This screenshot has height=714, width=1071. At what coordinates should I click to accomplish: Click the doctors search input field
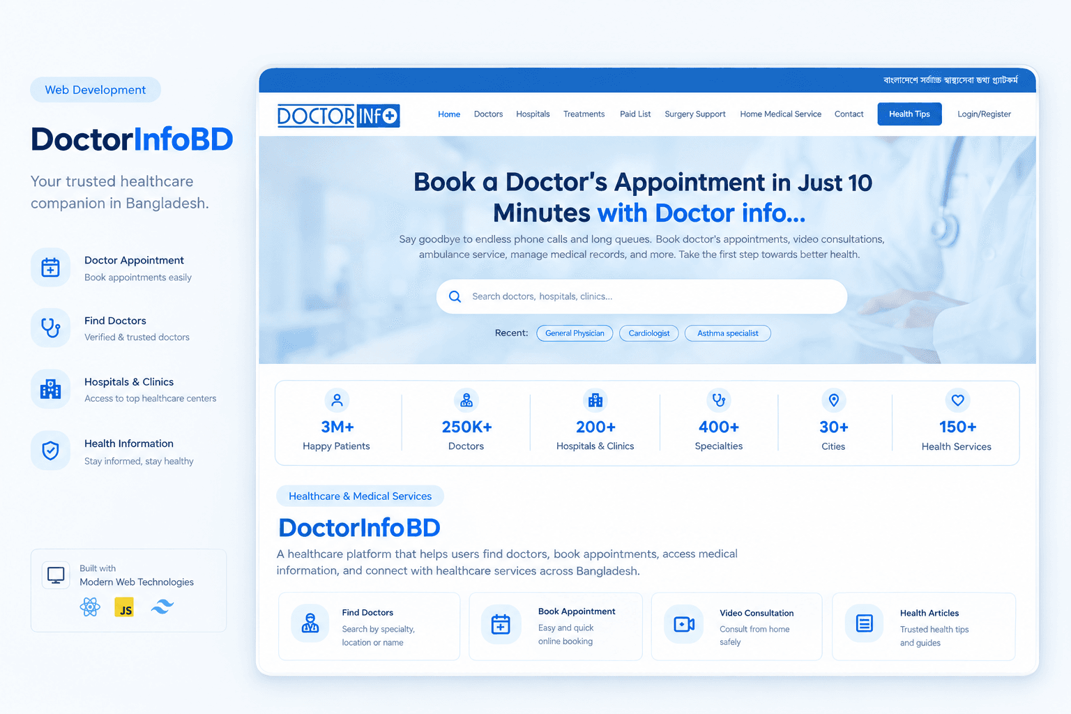641,296
